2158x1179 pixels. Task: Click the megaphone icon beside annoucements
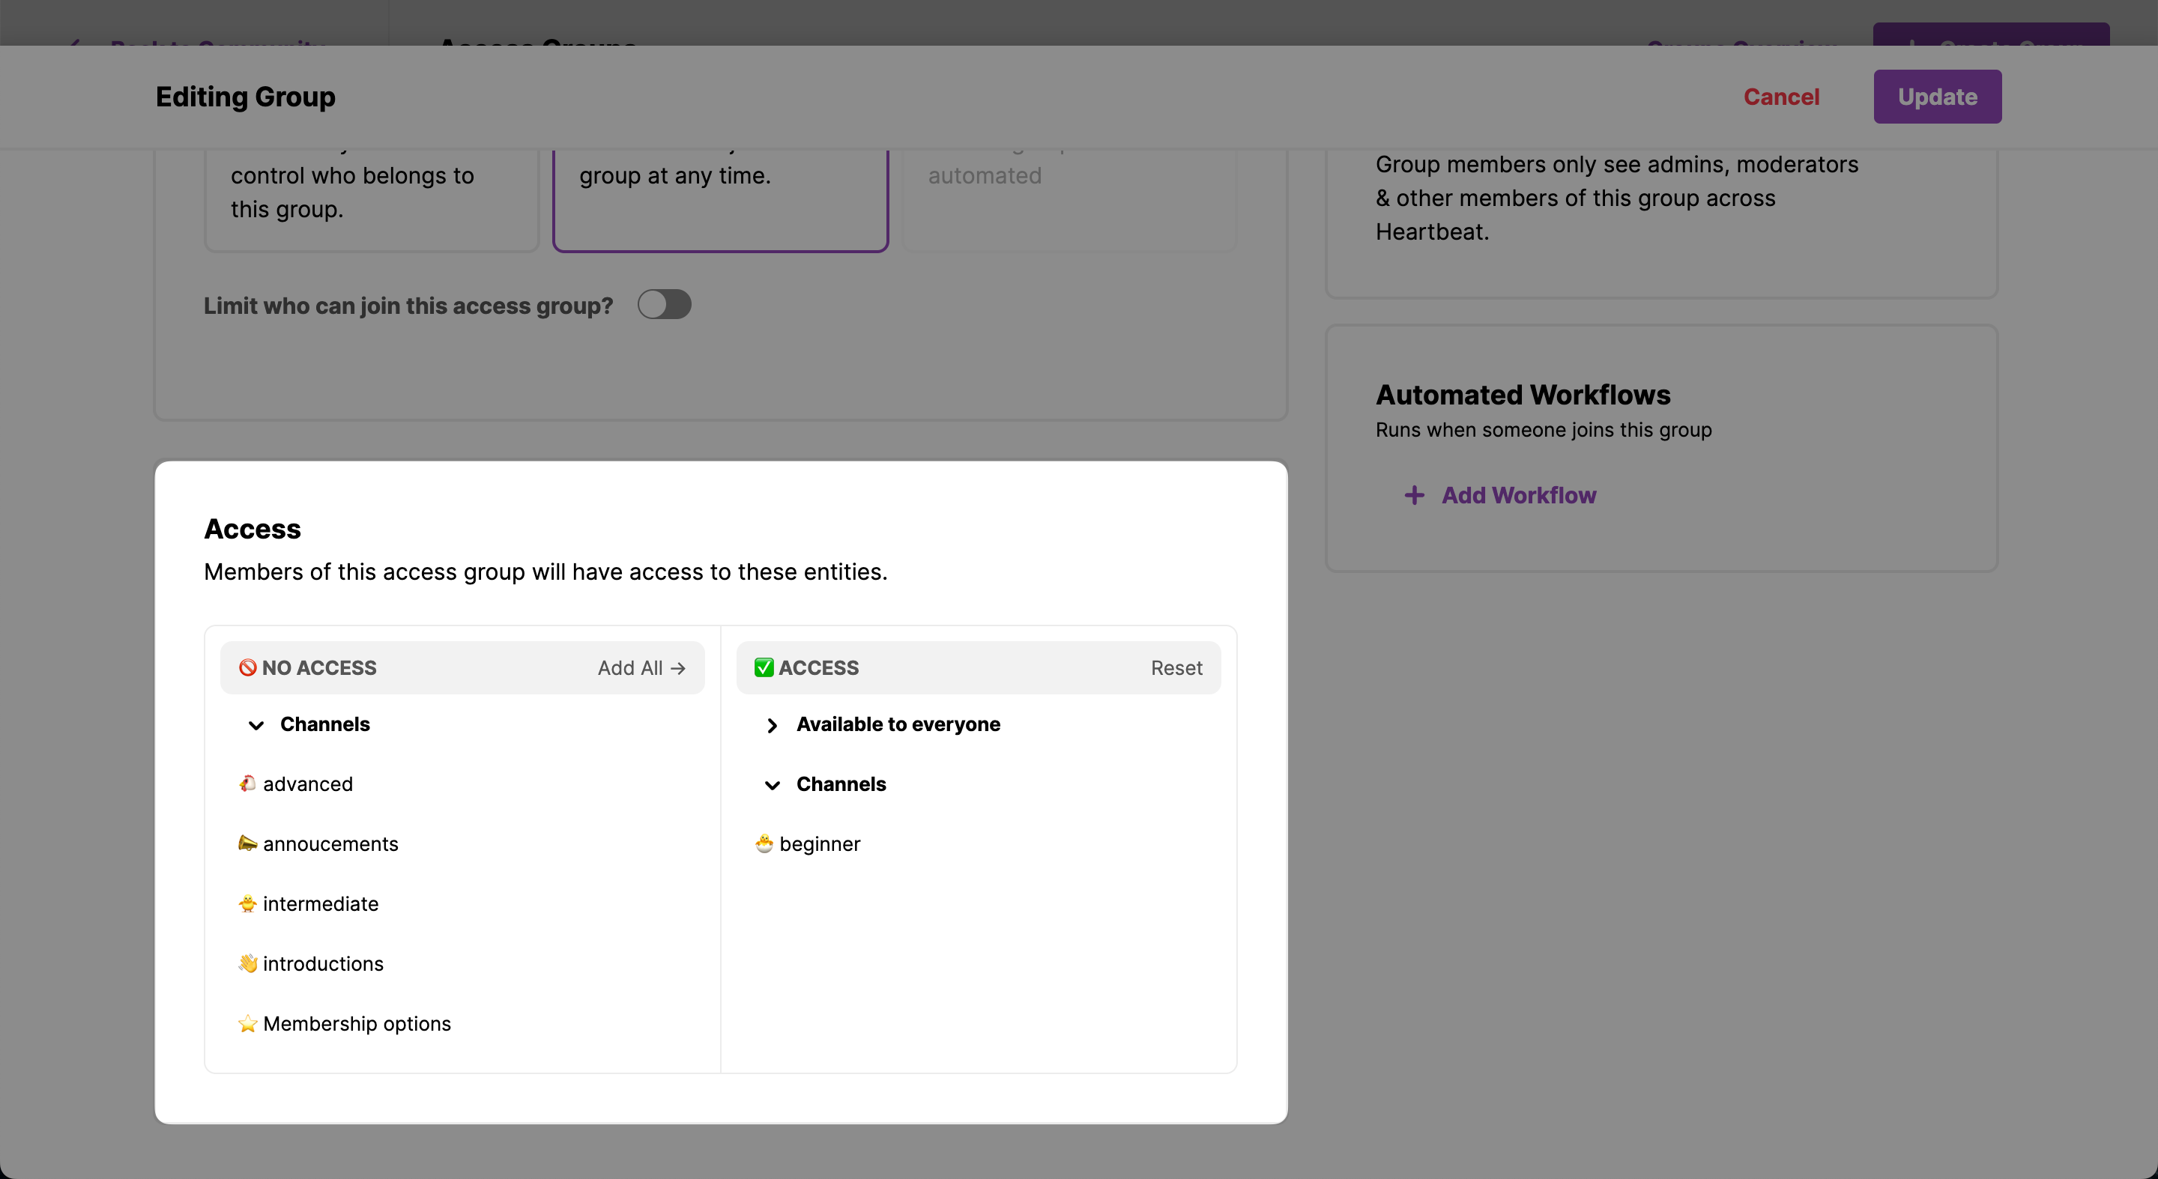tap(247, 843)
